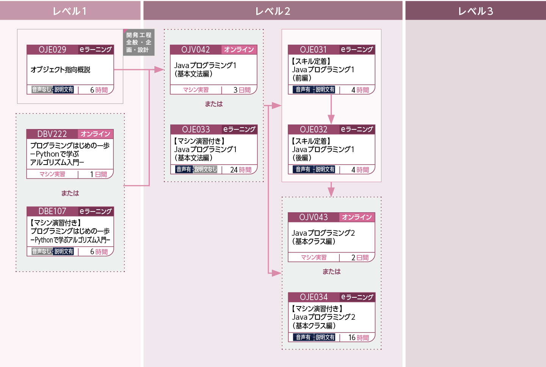Open the OJV043 Javaプログラミング2 course card
Screen dimensions: 546x367
point(331,237)
